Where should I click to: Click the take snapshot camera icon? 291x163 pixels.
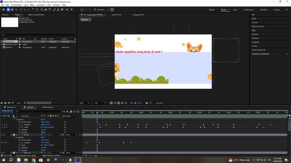pyautogui.click(x=147, y=103)
